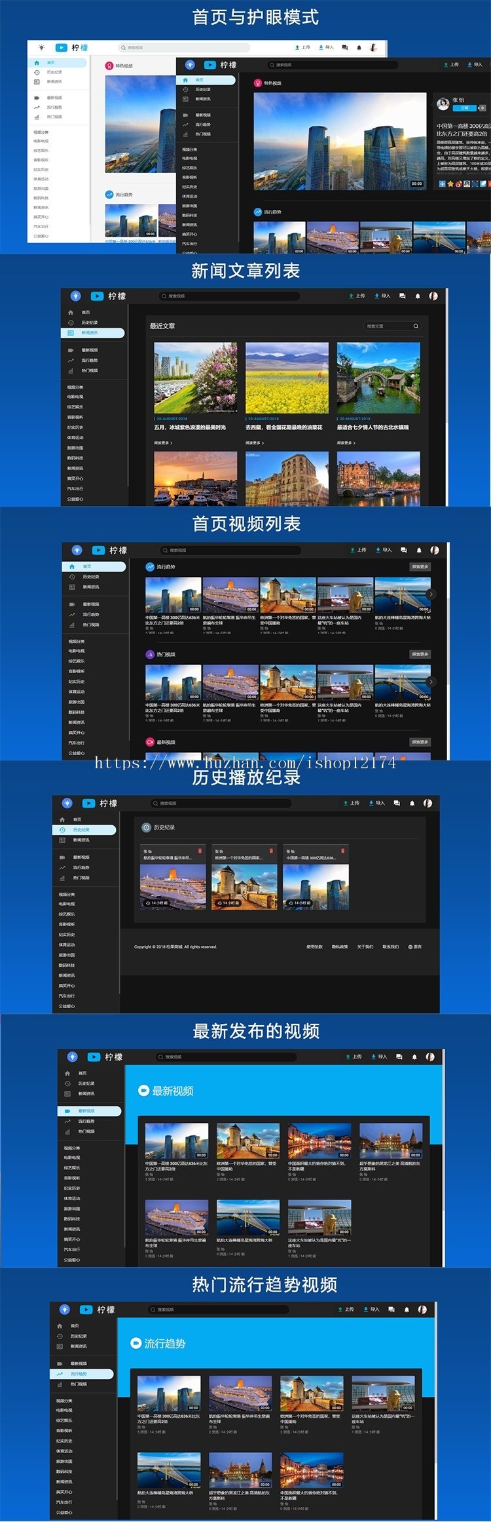This screenshot has height=1522, width=491.
Task: Open chat icon in latest videos page header
Action: 399,1057
